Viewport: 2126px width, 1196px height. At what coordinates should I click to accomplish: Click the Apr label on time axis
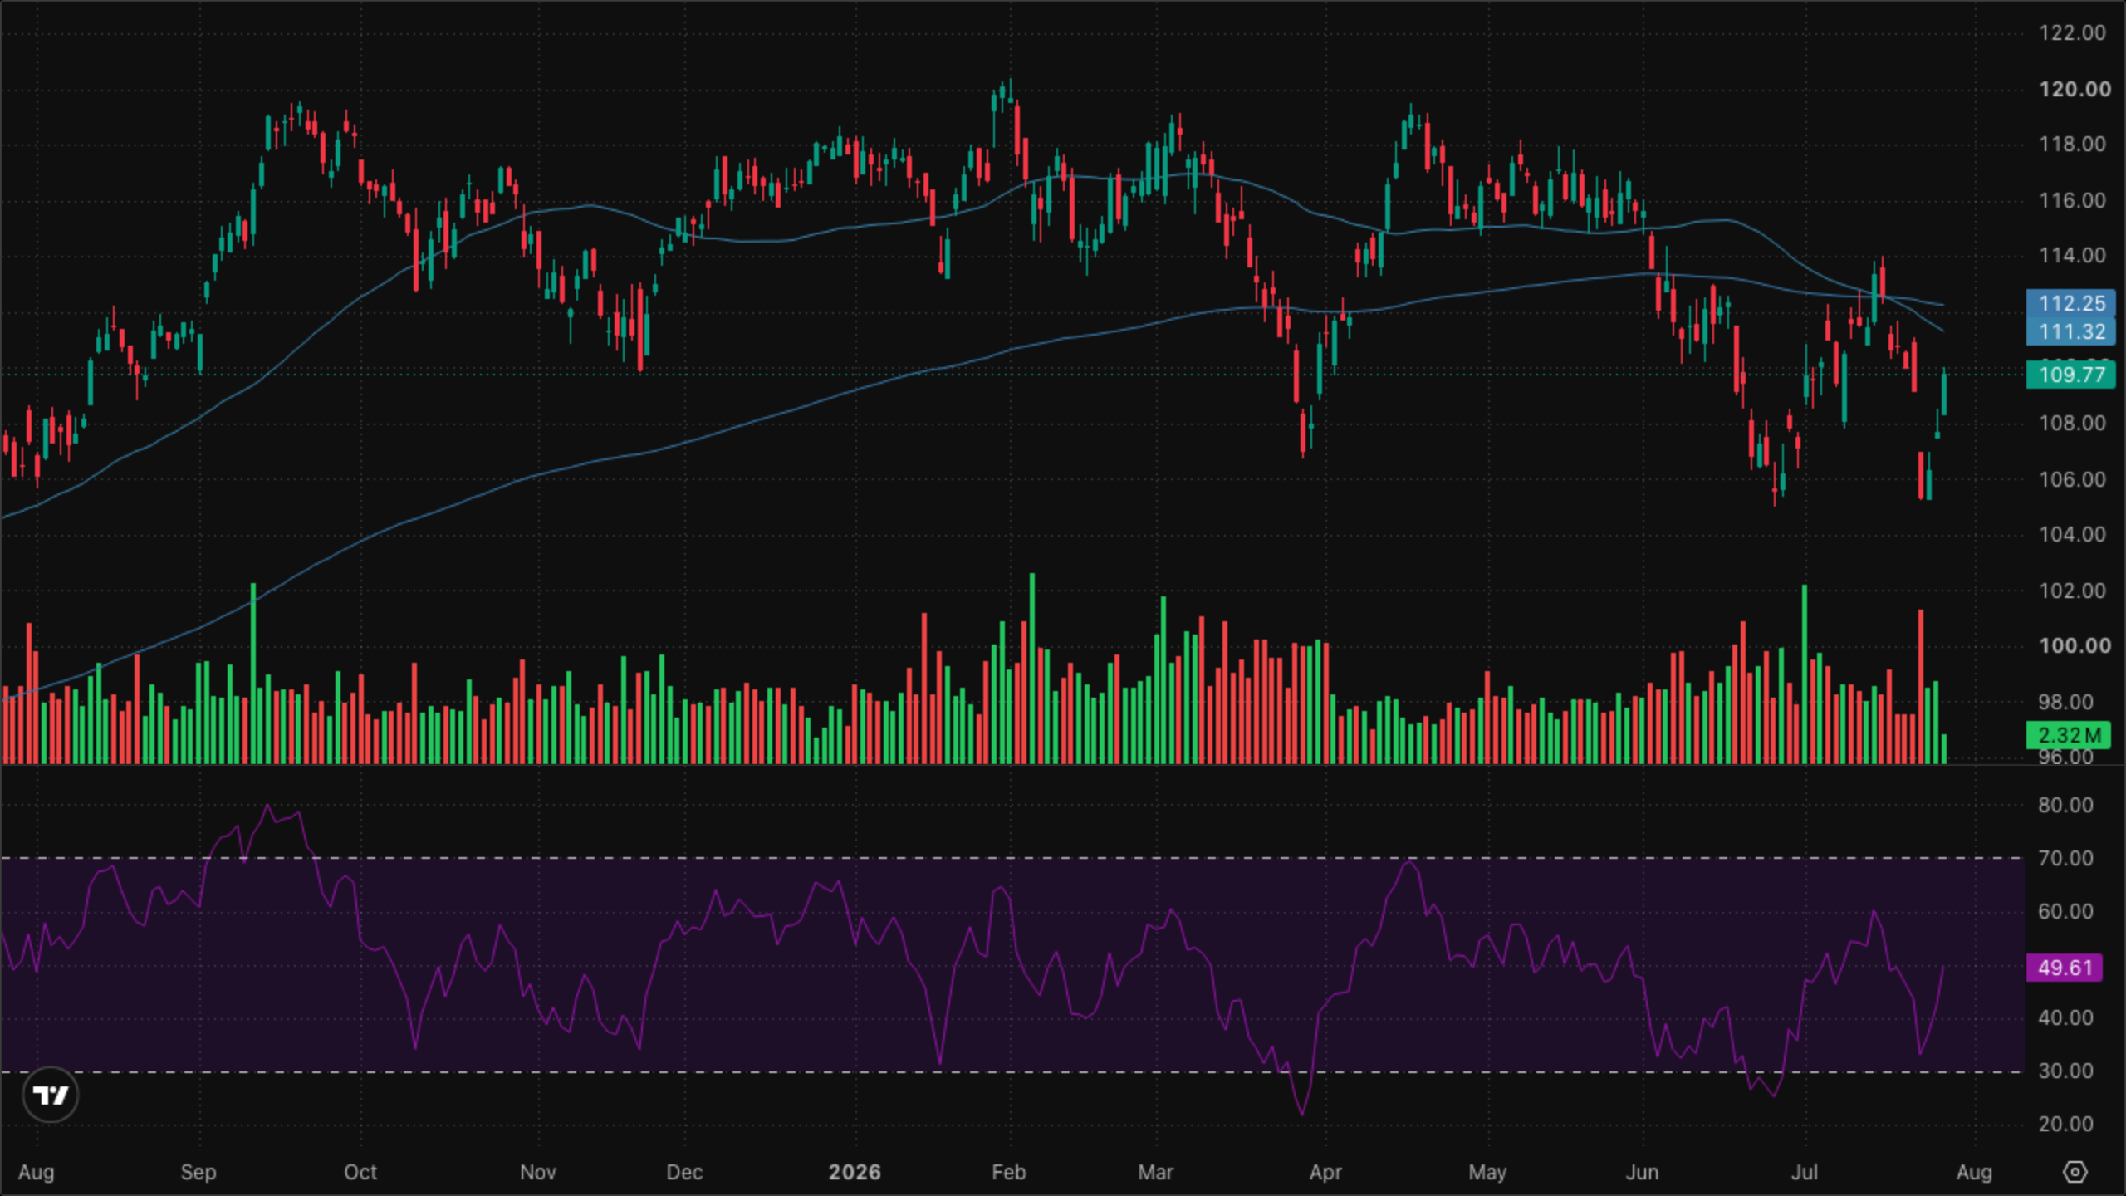point(1325,1172)
